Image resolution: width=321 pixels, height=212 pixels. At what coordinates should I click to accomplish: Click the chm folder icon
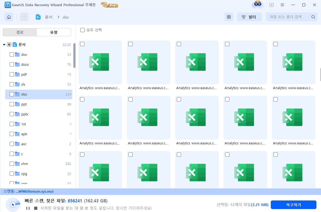pyautogui.click(x=17, y=164)
